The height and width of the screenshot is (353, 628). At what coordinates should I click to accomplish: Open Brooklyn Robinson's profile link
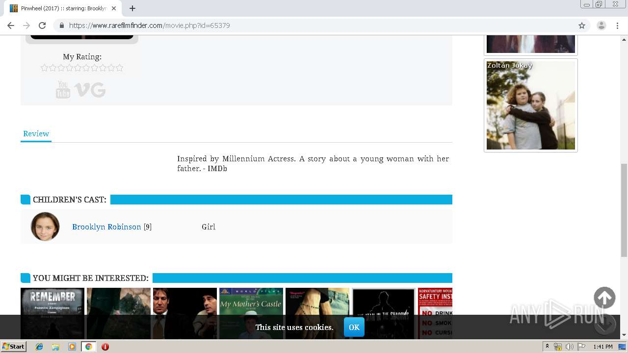(x=106, y=227)
